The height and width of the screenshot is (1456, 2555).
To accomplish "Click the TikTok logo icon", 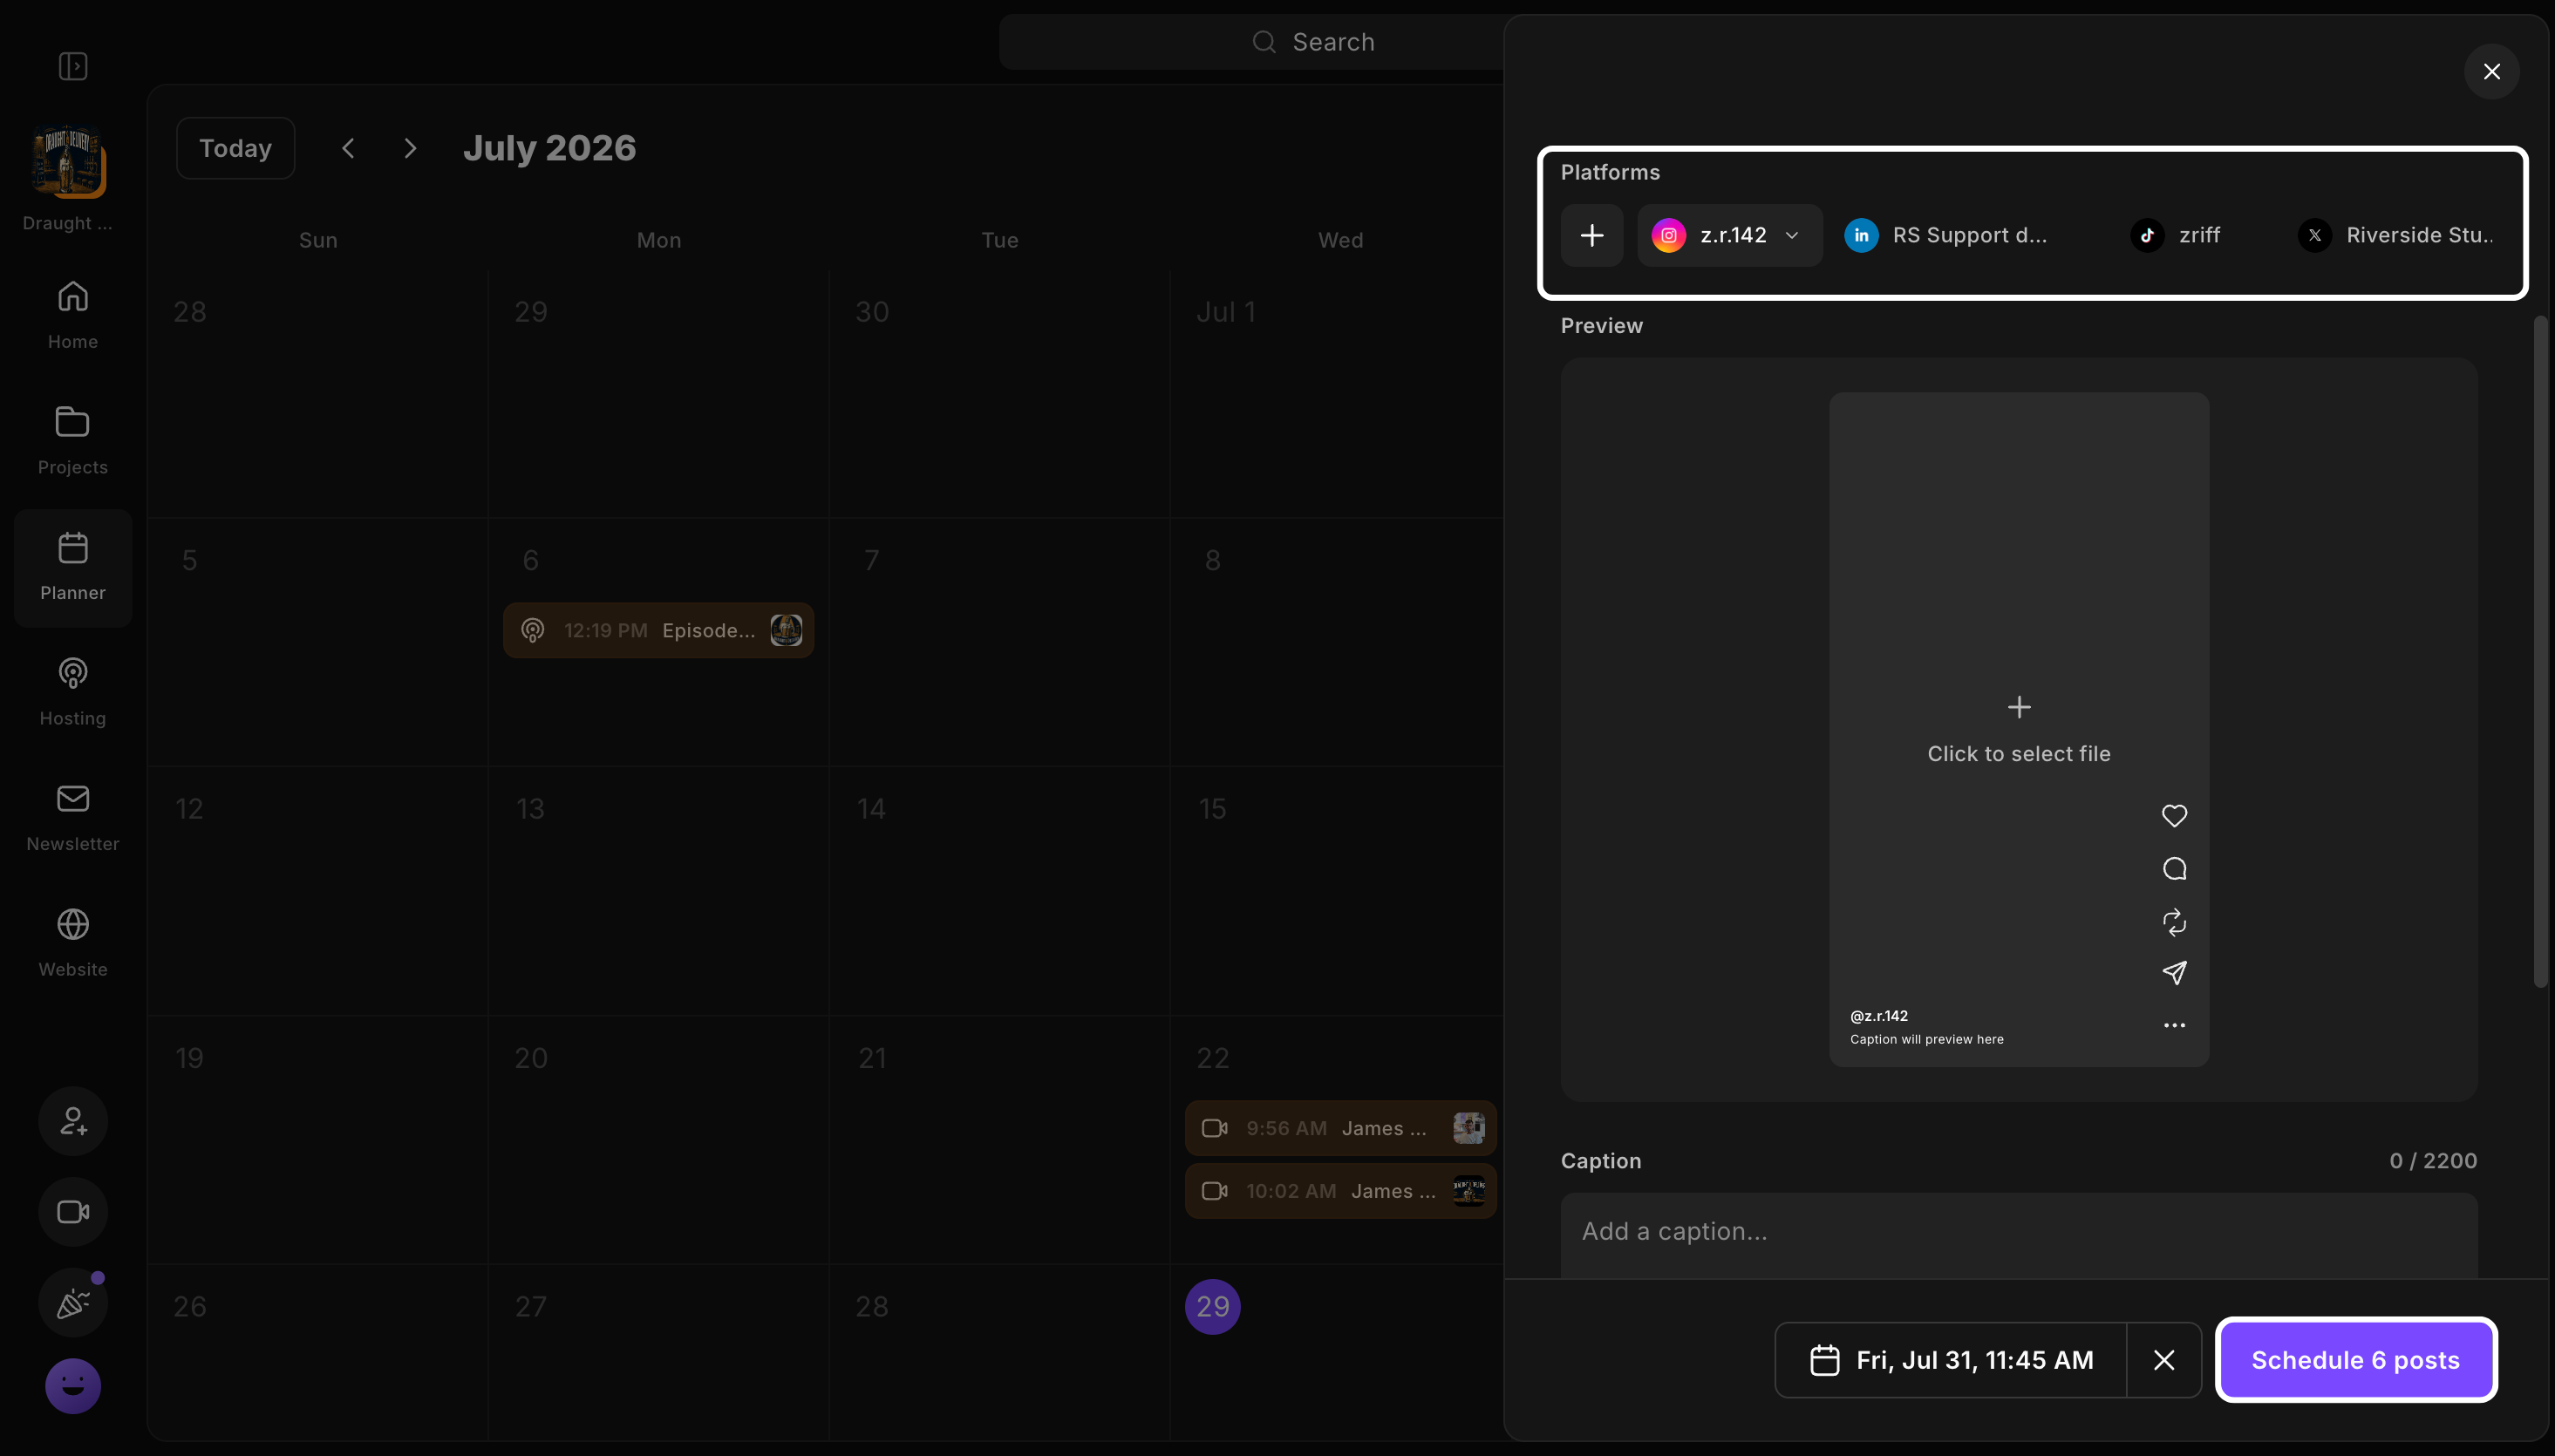I will pyautogui.click(x=2148, y=235).
